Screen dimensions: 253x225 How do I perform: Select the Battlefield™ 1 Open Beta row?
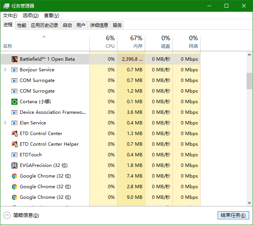pos(101,59)
